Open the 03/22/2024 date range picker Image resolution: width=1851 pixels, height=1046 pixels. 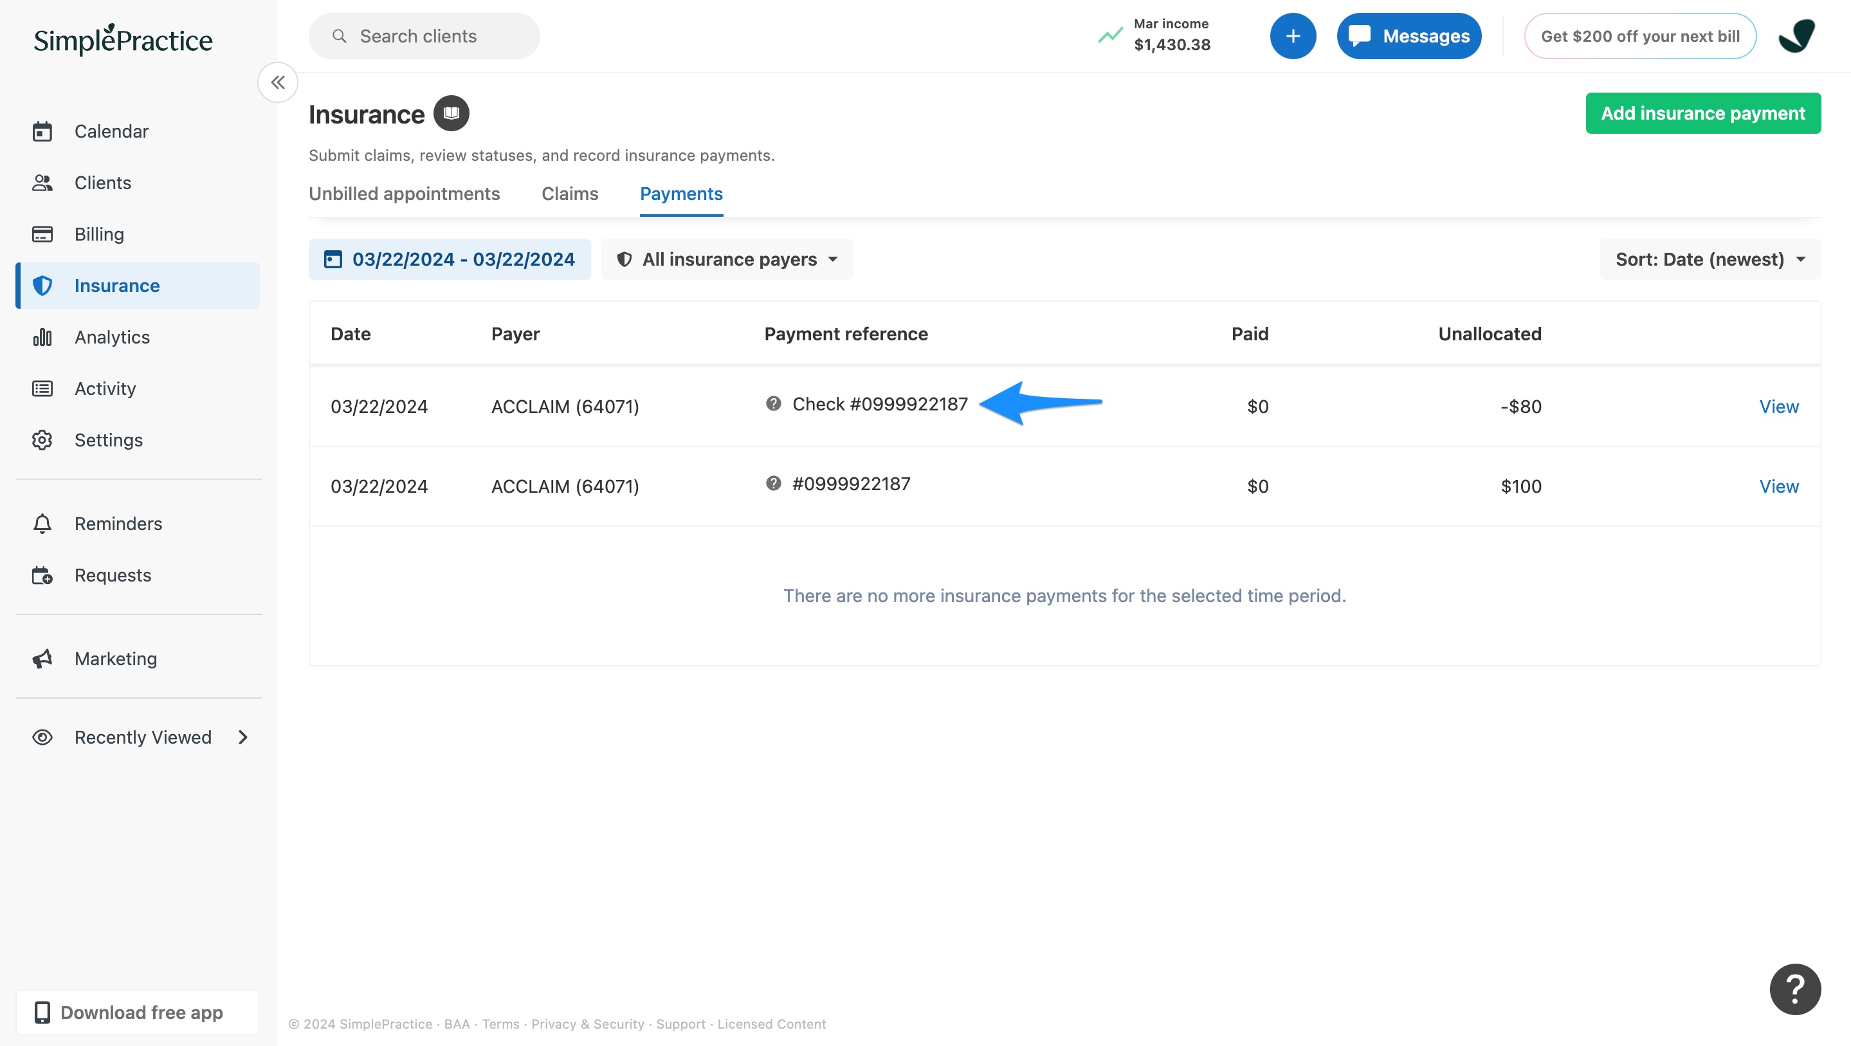(x=450, y=259)
